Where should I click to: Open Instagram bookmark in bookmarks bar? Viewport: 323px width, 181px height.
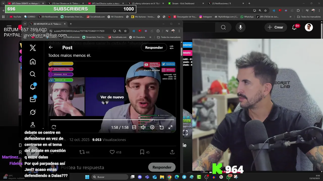pos(206,17)
